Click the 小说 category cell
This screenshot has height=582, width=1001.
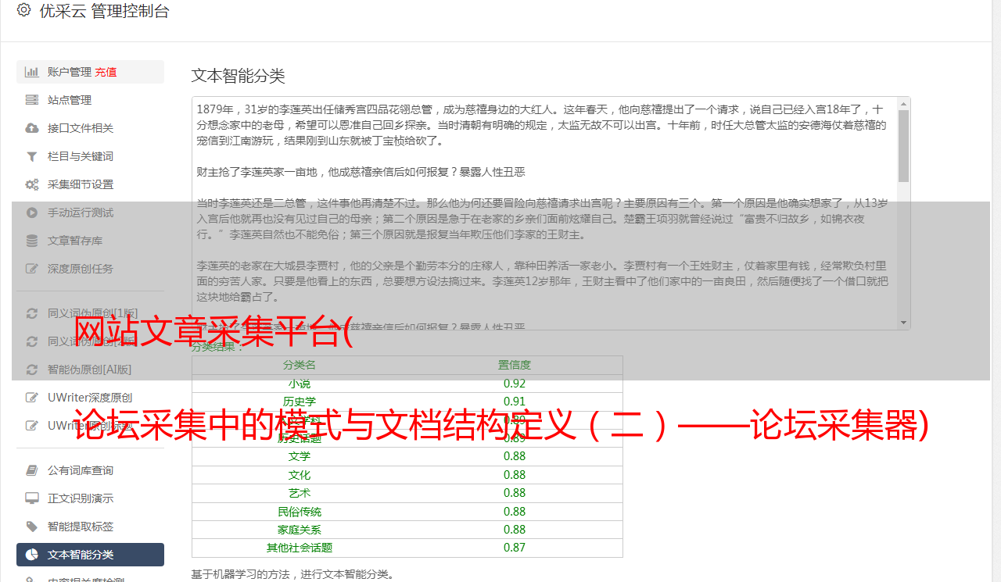300,384
